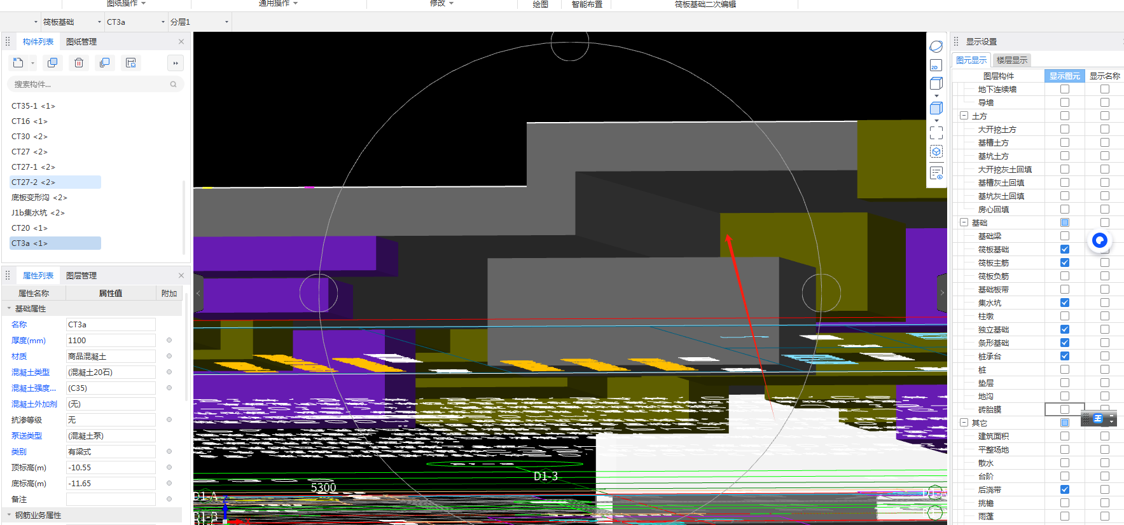The height and width of the screenshot is (525, 1124).
Task: Click the solid blue cube display icon
Action: (936, 108)
